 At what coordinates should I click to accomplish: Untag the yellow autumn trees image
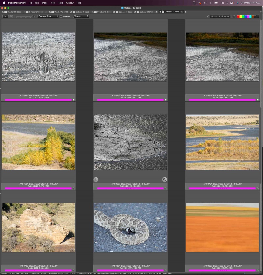[73, 188]
